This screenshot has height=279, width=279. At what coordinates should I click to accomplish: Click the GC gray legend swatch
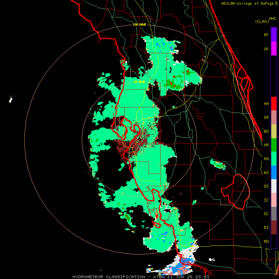point(274,214)
